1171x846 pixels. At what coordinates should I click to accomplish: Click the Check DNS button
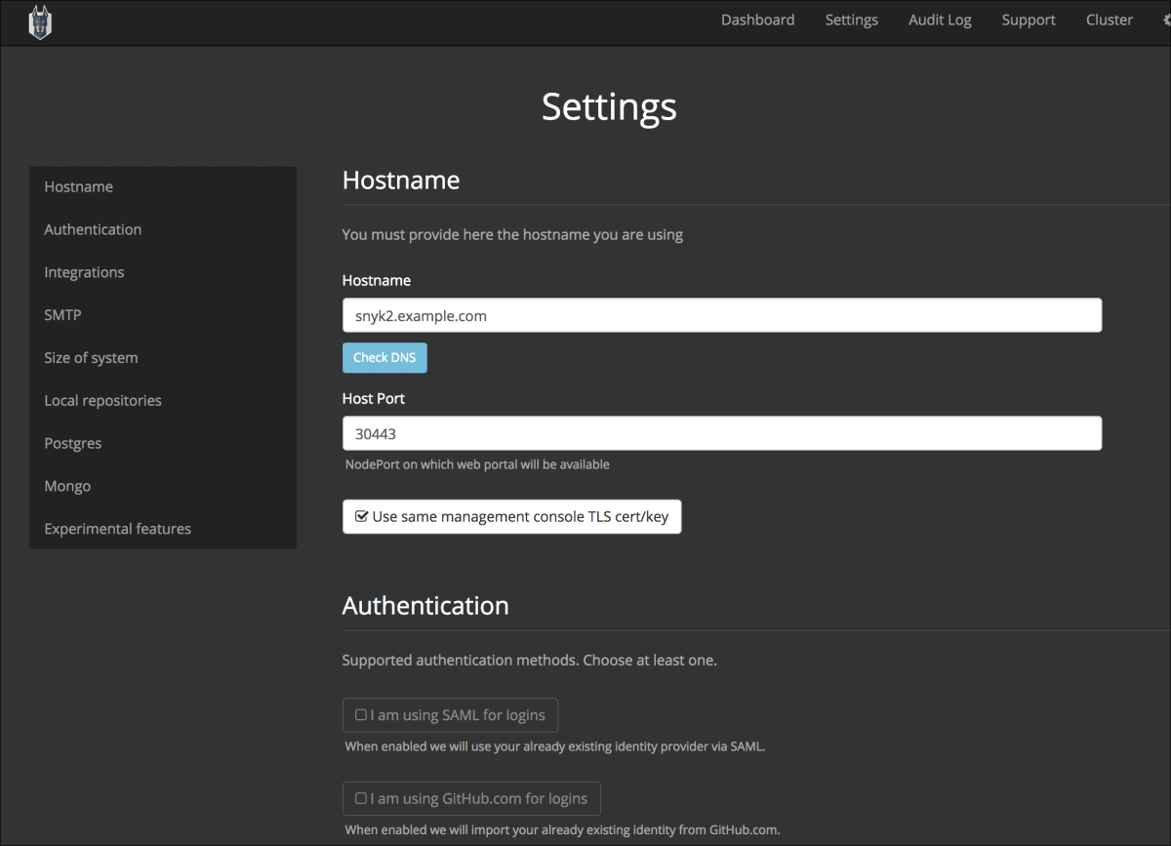[384, 357]
